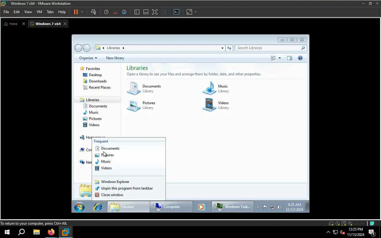Toggle the VMware console view button

177,12
